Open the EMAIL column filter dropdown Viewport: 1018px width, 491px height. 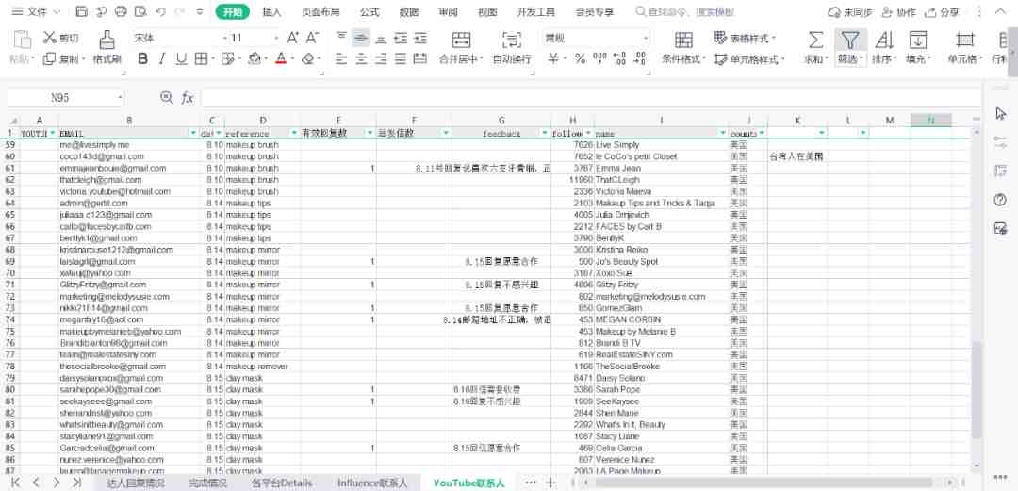[x=193, y=134]
